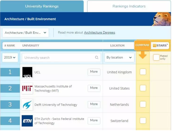Click the LOCATION column header
Screen dimensions: 172x131
point(118,46)
